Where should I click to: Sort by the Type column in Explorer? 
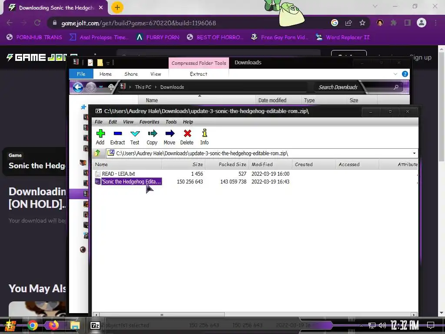pos(323,100)
